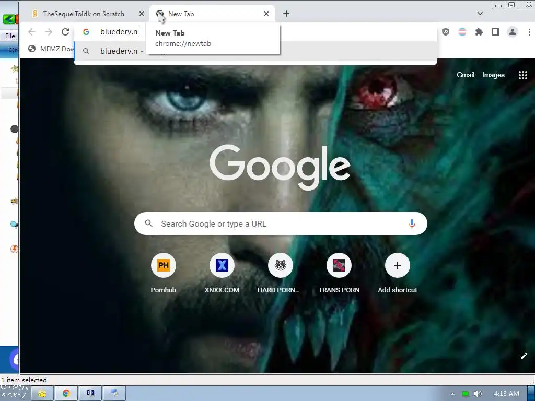The width and height of the screenshot is (535, 401).
Task: Close the New Tab tab
Action: pyautogui.click(x=266, y=14)
